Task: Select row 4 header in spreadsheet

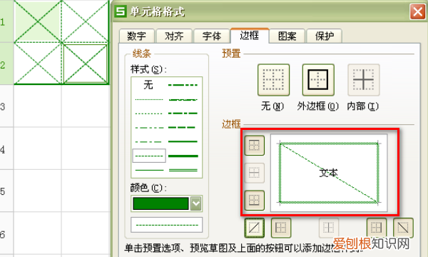Action: pos(6,149)
